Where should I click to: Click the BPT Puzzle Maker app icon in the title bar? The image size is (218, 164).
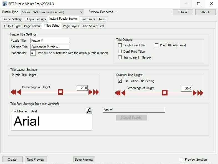click(5, 4)
